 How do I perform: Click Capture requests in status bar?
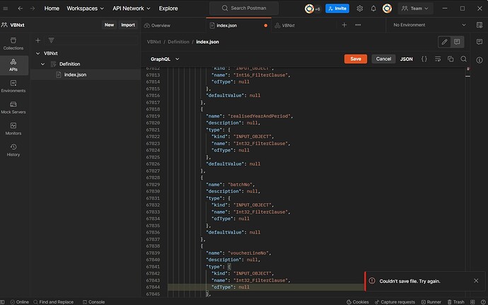point(395,302)
